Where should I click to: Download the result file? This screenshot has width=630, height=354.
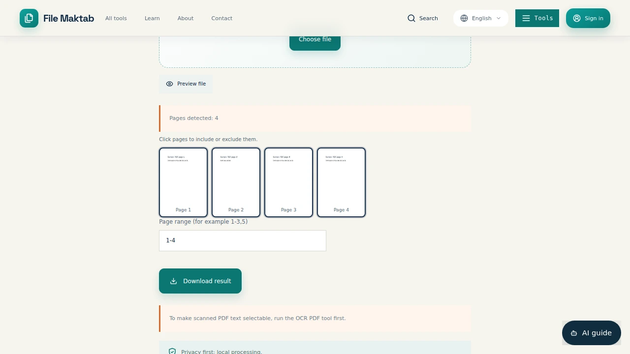[200, 281]
